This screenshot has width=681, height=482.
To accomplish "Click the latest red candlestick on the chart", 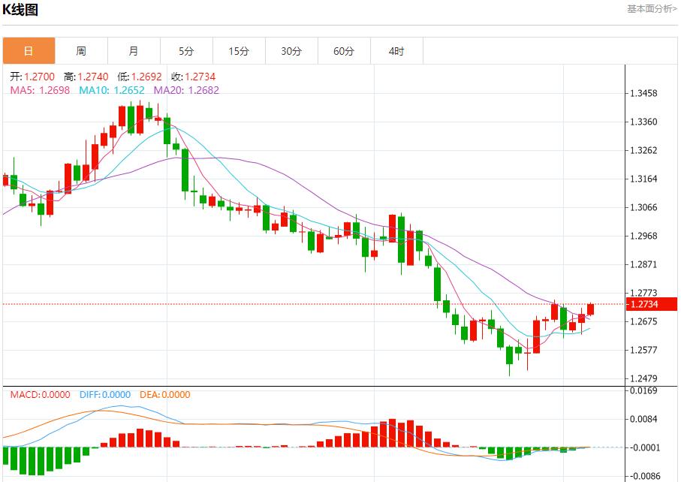I will tap(590, 309).
